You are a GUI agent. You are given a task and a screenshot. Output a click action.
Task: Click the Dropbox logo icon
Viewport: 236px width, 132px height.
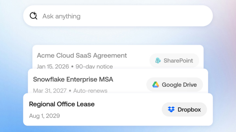171,109
